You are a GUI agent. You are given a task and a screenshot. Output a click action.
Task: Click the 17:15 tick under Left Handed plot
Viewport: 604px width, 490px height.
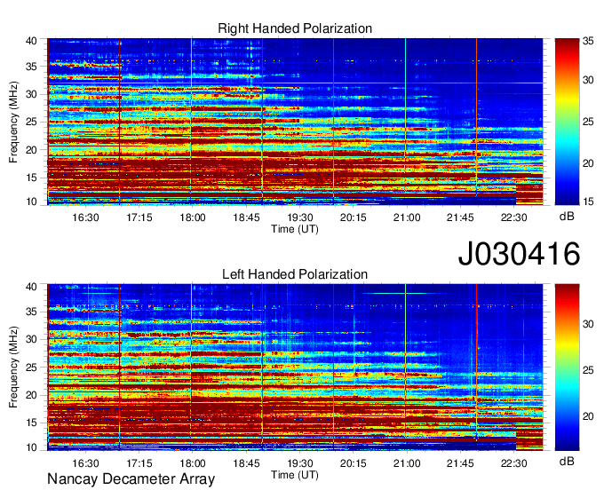point(139,463)
